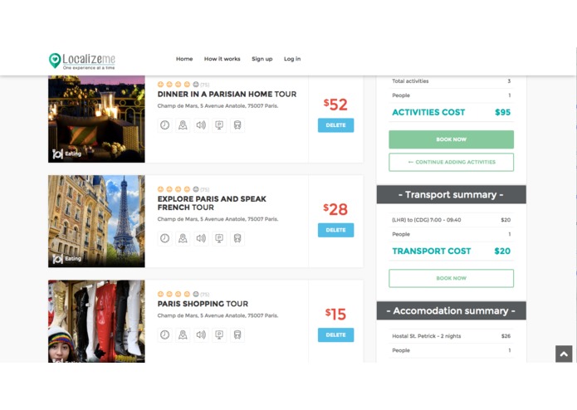Image resolution: width=577 pixels, height=410 pixels.
Task: Click clock icon for Dinner in a Parisian Home tour
Action: click(x=165, y=125)
